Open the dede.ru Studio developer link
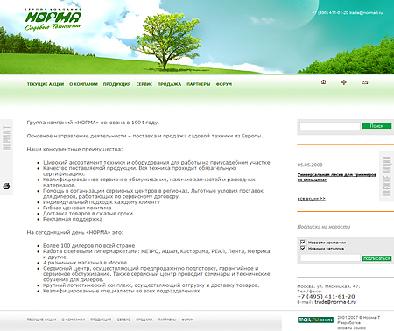The height and width of the screenshot is (331, 394). click(351, 327)
